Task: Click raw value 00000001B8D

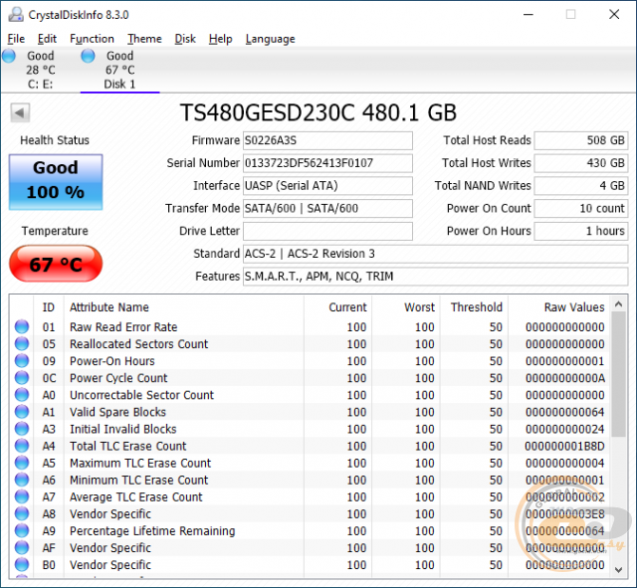Action: 564,447
